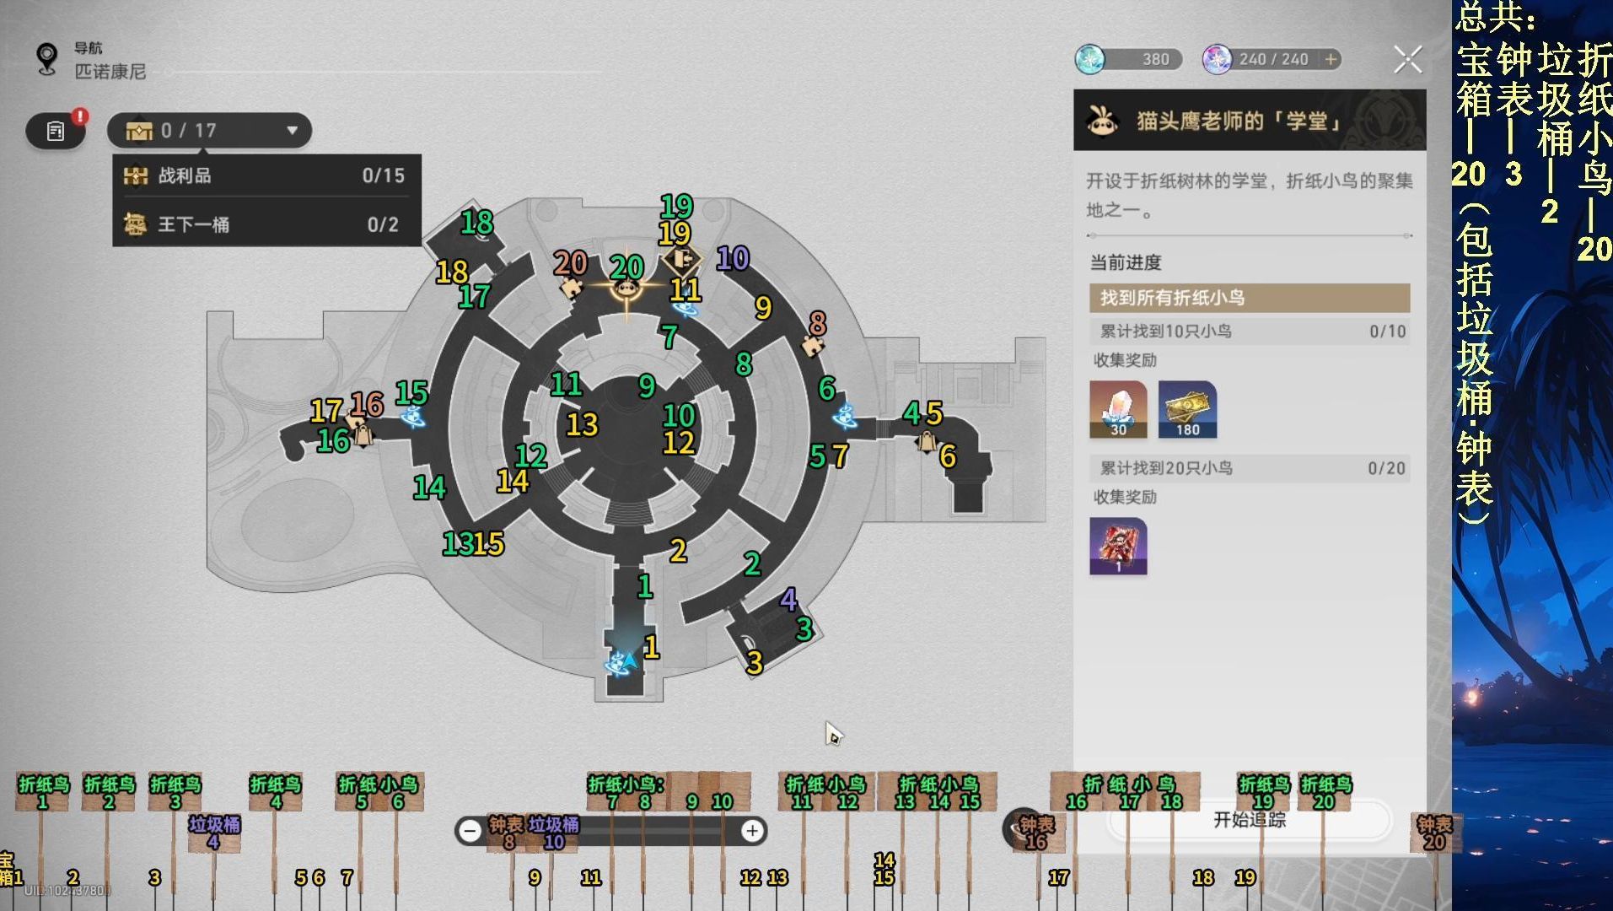Click the 380 currency icon

(1090, 59)
